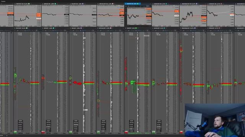Click pink link square in order book row
The width and height of the screenshot is (245, 137).
[111, 28]
